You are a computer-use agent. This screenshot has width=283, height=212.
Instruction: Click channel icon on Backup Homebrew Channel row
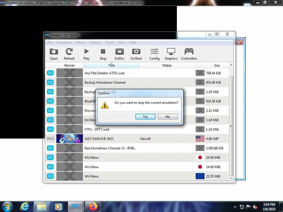point(50,82)
